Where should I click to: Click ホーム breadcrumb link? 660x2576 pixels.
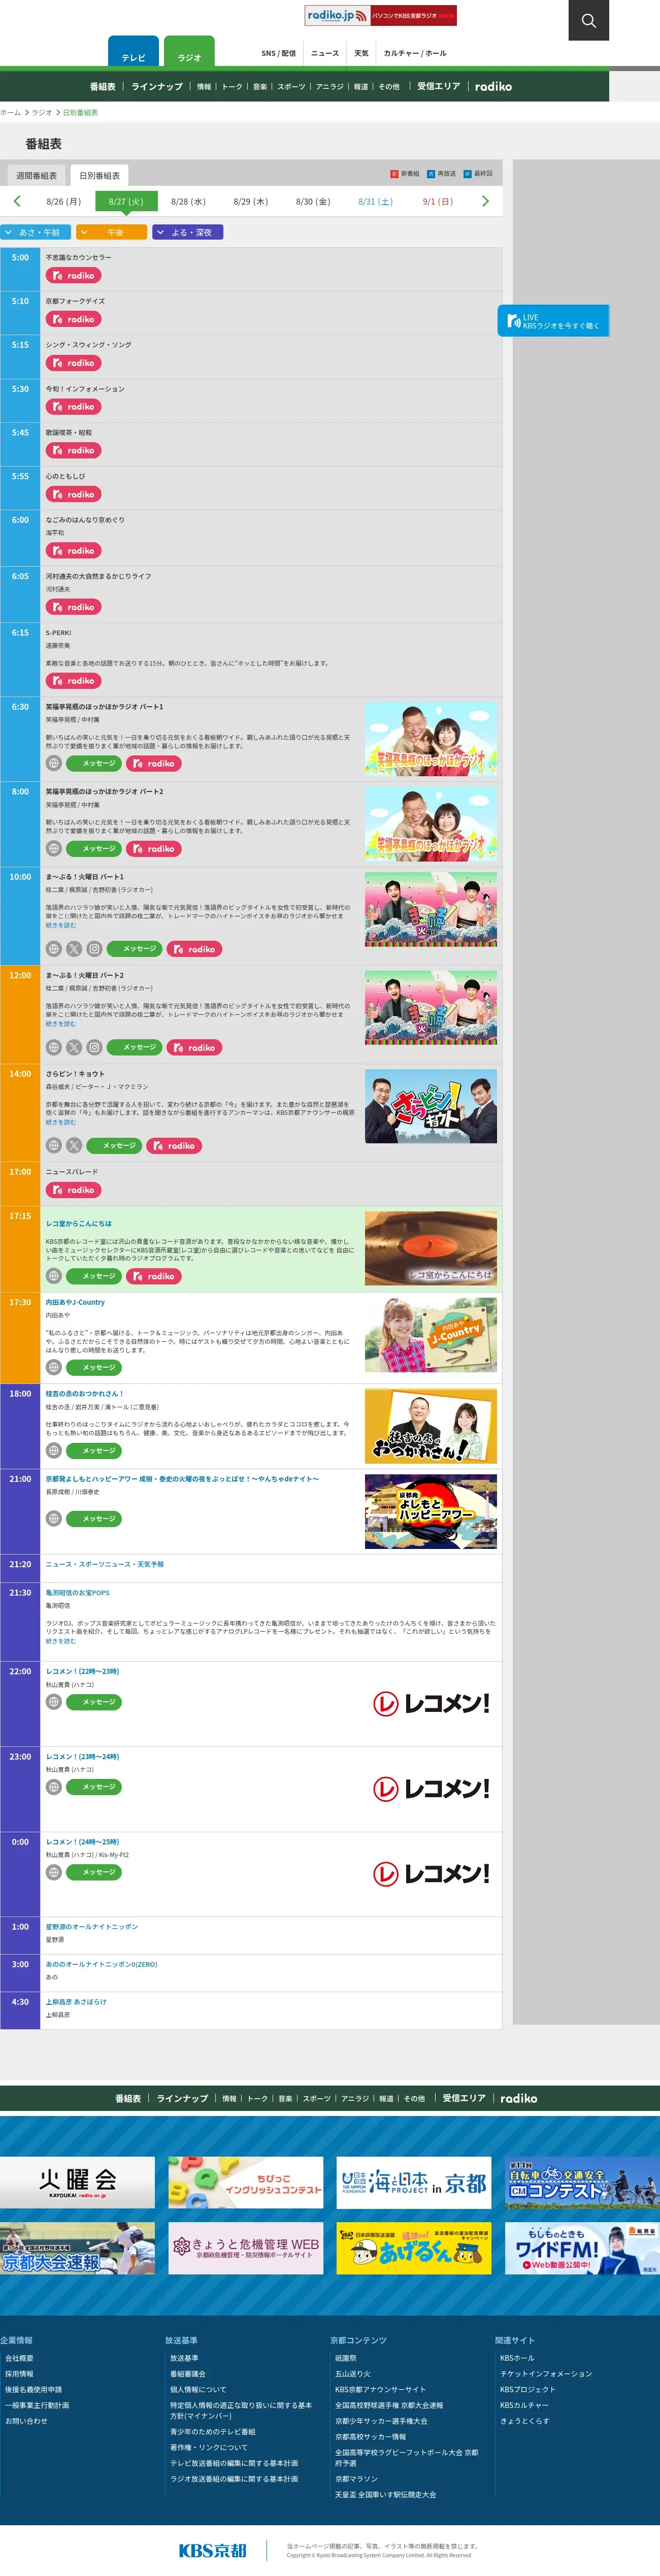pyautogui.click(x=10, y=113)
